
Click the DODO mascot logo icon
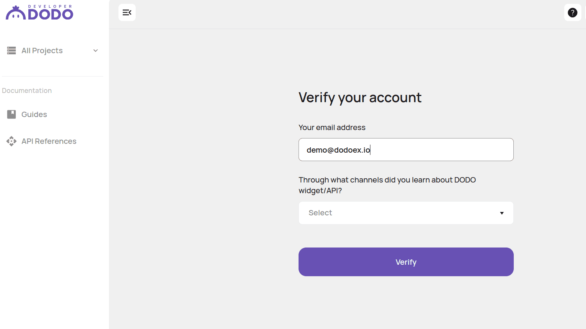coord(16,13)
